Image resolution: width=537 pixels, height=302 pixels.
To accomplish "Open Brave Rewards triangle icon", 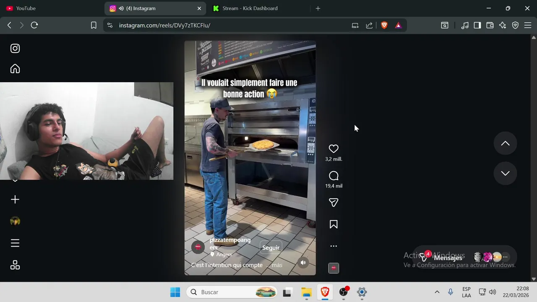I will coord(398,25).
